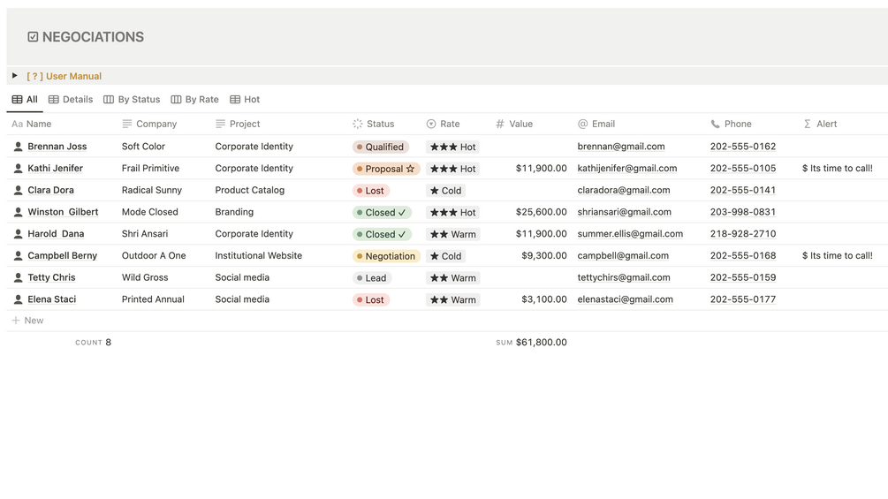Click the Soft Color company cell
Image resolution: width=888 pixels, height=499 pixels.
(143, 147)
